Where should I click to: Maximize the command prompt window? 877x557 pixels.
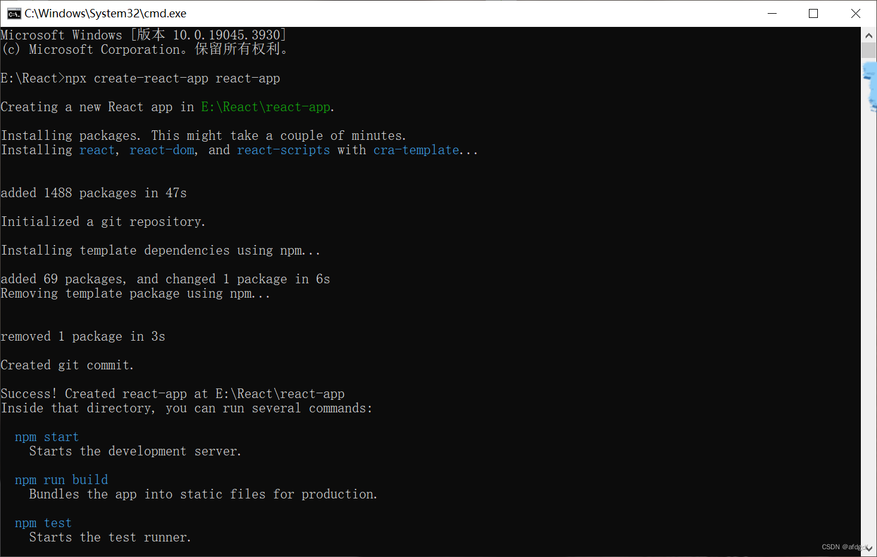(x=813, y=13)
